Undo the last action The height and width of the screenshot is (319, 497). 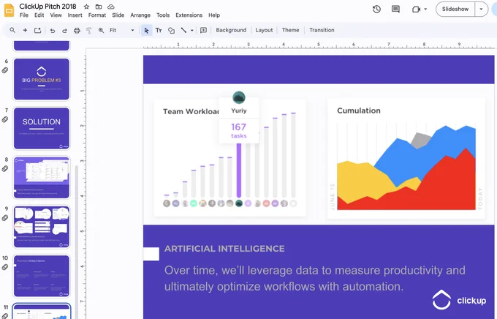[x=53, y=31]
